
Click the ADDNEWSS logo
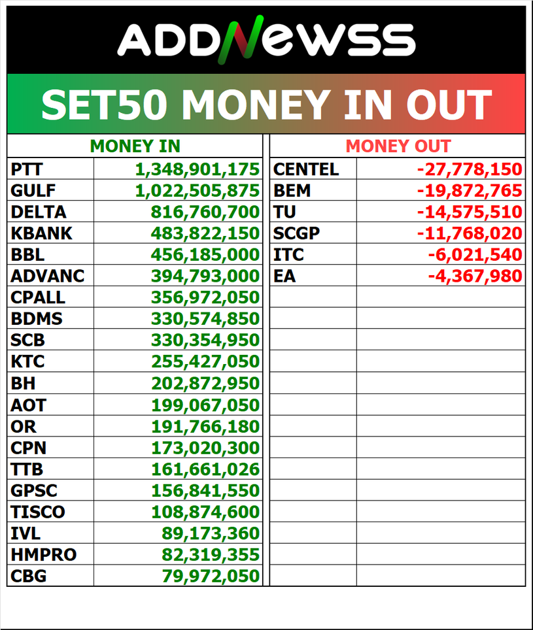[x=266, y=39]
